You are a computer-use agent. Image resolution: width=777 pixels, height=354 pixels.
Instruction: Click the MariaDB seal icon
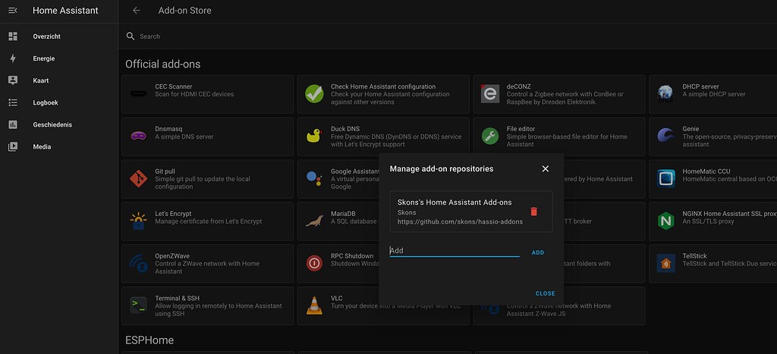pyautogui.click(x=314, y=221)
